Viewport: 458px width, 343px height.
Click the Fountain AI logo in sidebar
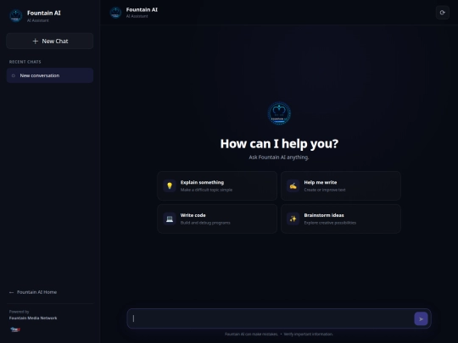click(x=16, y=16)
